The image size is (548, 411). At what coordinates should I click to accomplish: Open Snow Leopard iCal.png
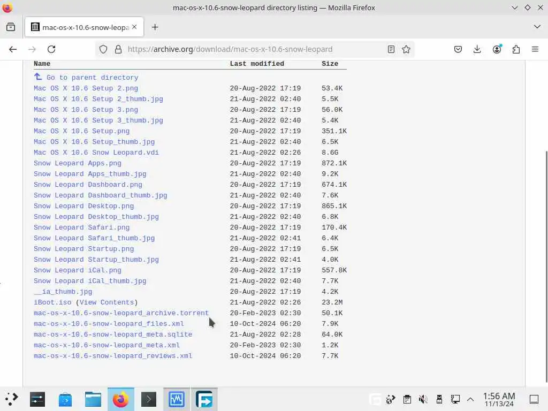tap(77, 270)
